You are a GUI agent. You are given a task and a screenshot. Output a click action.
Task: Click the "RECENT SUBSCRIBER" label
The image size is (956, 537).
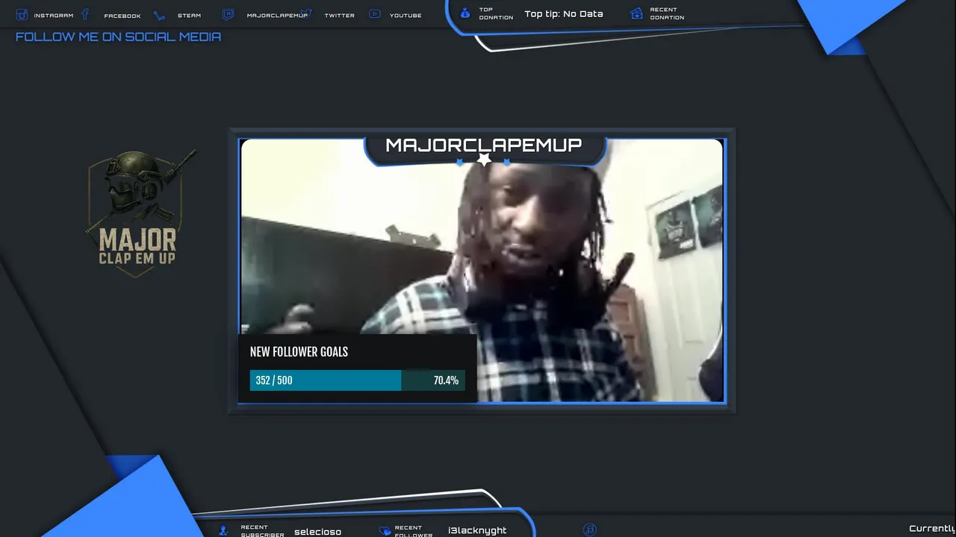point(262,531)
